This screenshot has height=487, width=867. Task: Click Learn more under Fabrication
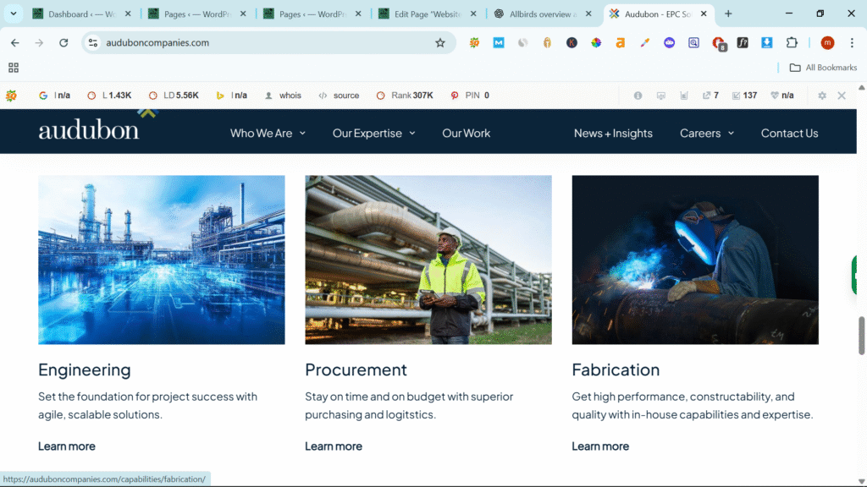pyautogui.click(x=600, y=446)
